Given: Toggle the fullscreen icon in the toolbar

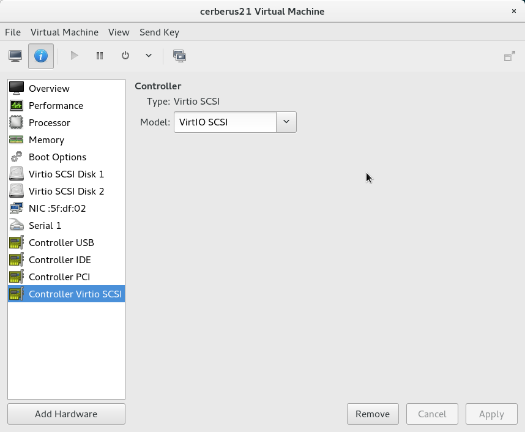Looking at the screenshot, I should coord(509,56).
